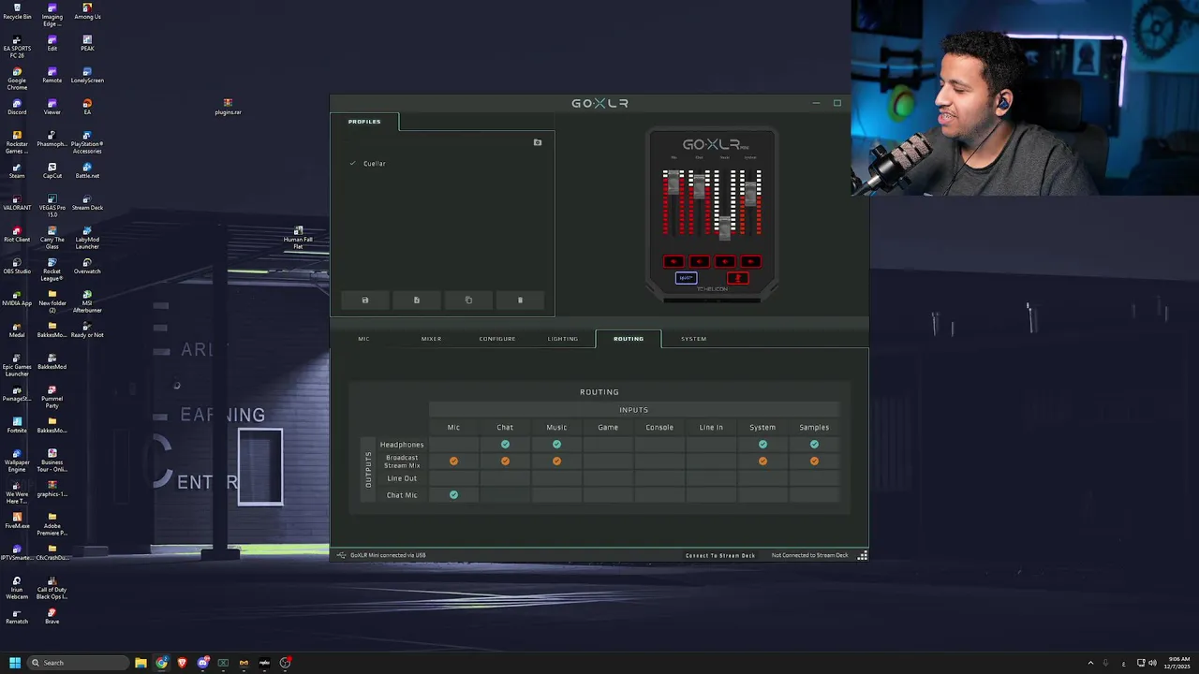Mute the Music channel button on the device
The image size is (1199, 674).
coord(725,262)
